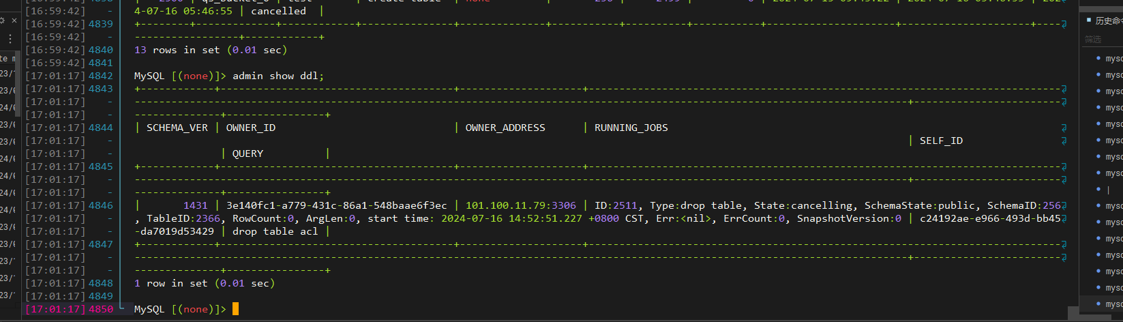Click the wrap icon after SchemaID:256
Viewport: 1123px width, 322px height.
(x=1064, y=205)
